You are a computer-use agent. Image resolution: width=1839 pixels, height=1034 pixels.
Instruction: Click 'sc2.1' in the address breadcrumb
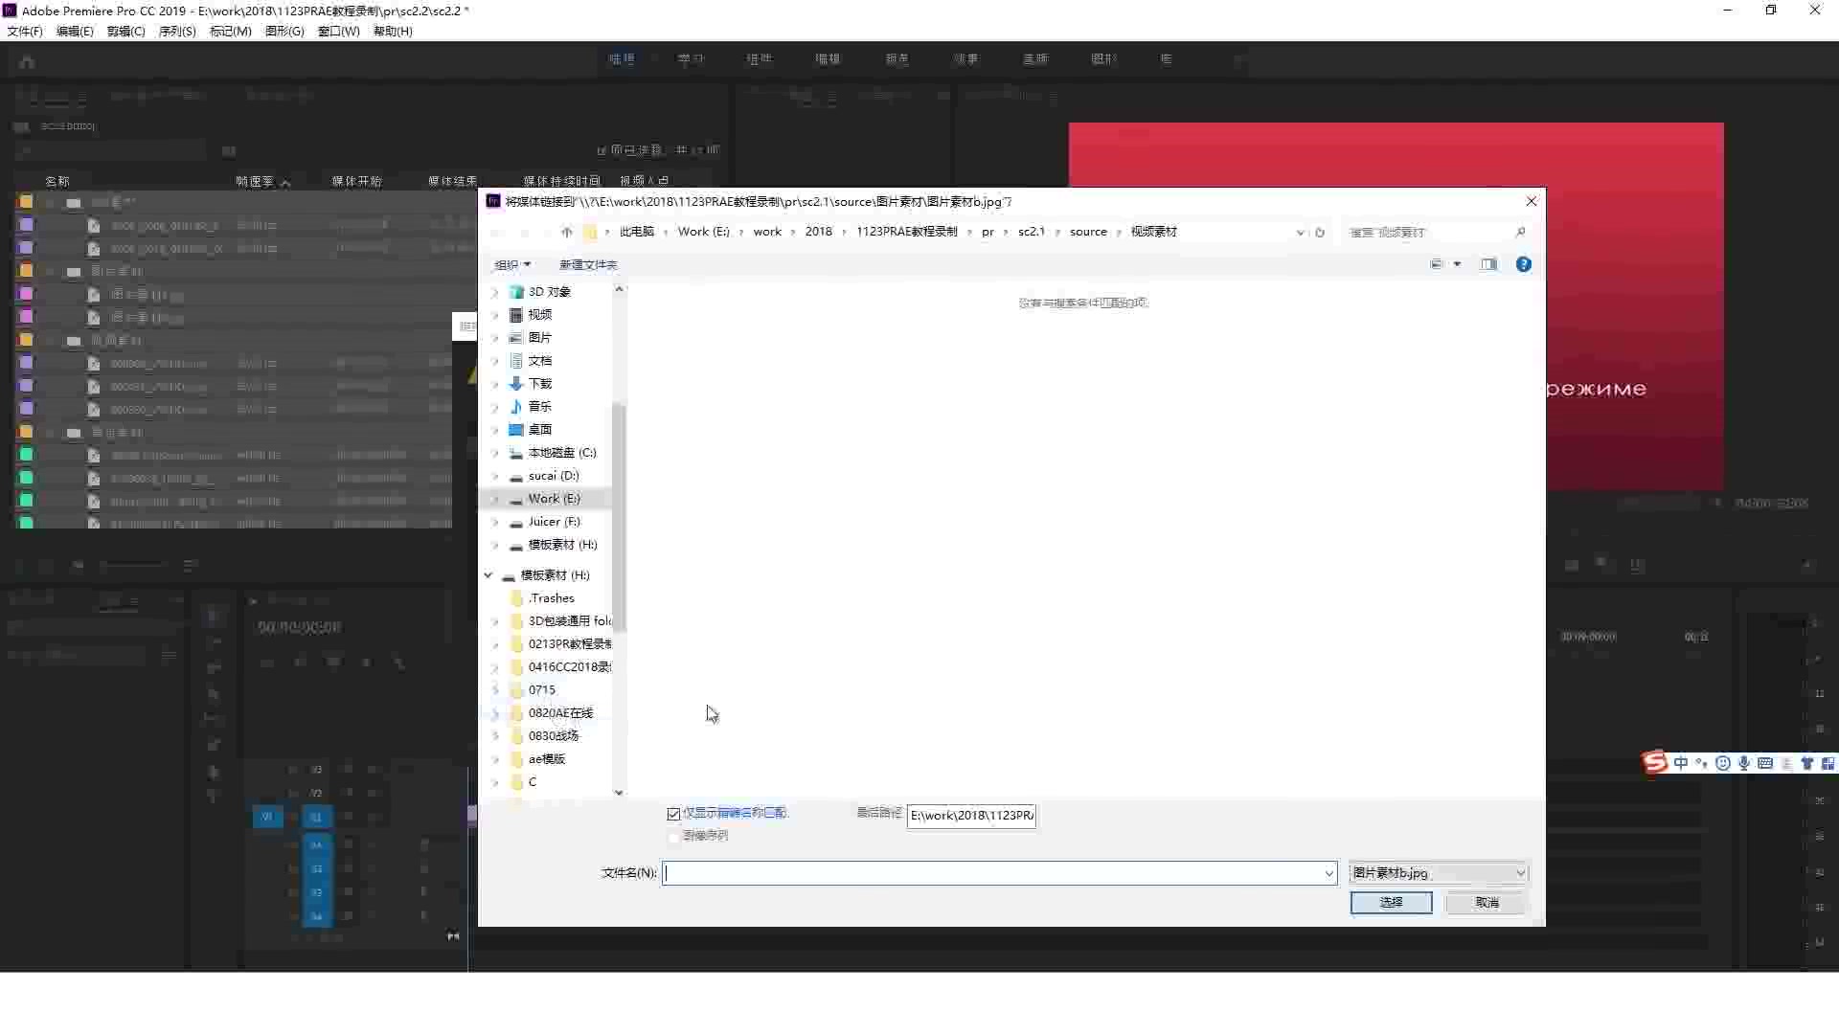click(1031, 232)
